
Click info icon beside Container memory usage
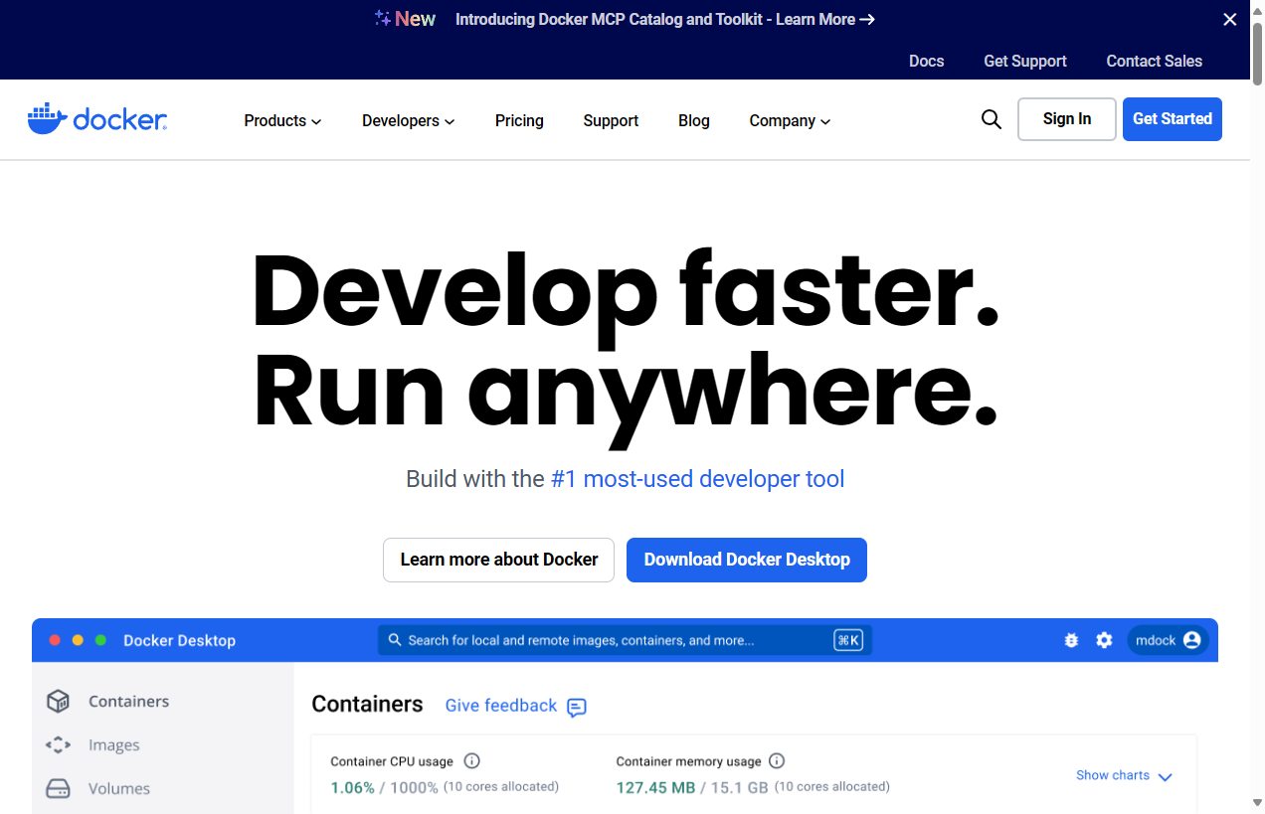777,761
